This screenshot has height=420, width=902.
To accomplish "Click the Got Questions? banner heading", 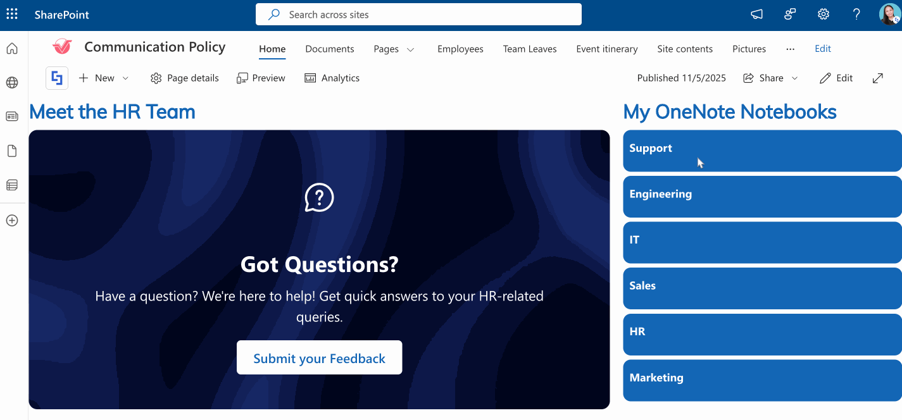I will 319,264.
